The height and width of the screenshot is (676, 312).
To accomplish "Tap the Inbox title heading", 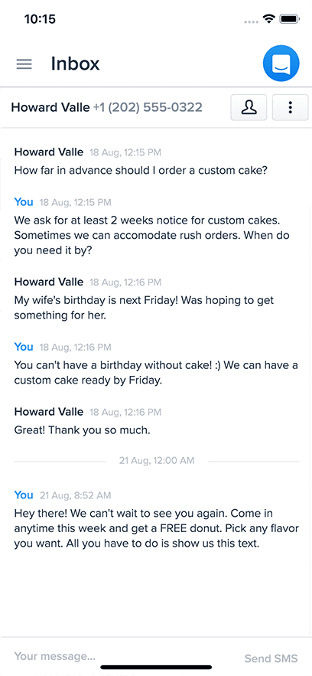I will (x=75, y=64).
